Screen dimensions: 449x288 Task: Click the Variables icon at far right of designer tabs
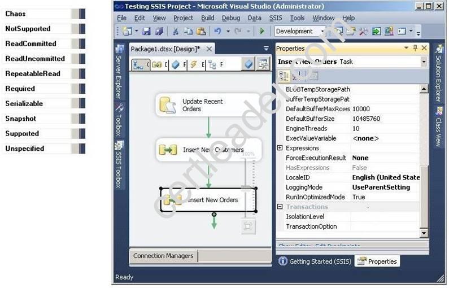coord(263,64)
